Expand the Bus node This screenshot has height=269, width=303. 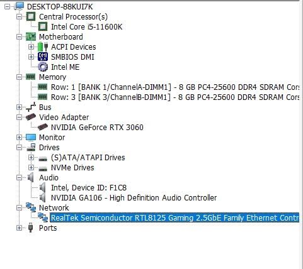19,107
